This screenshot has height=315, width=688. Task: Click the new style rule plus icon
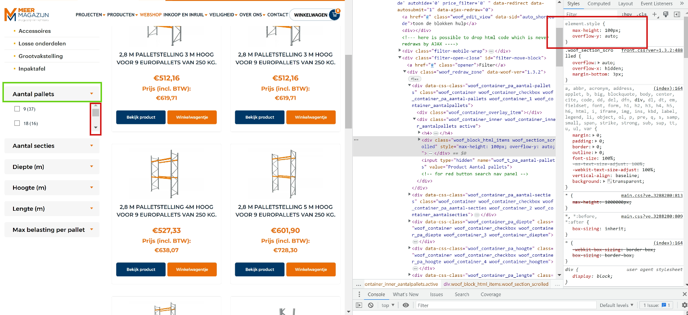click(x=655, y=15)
